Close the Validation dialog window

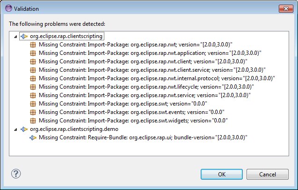[x=286, y=8]
